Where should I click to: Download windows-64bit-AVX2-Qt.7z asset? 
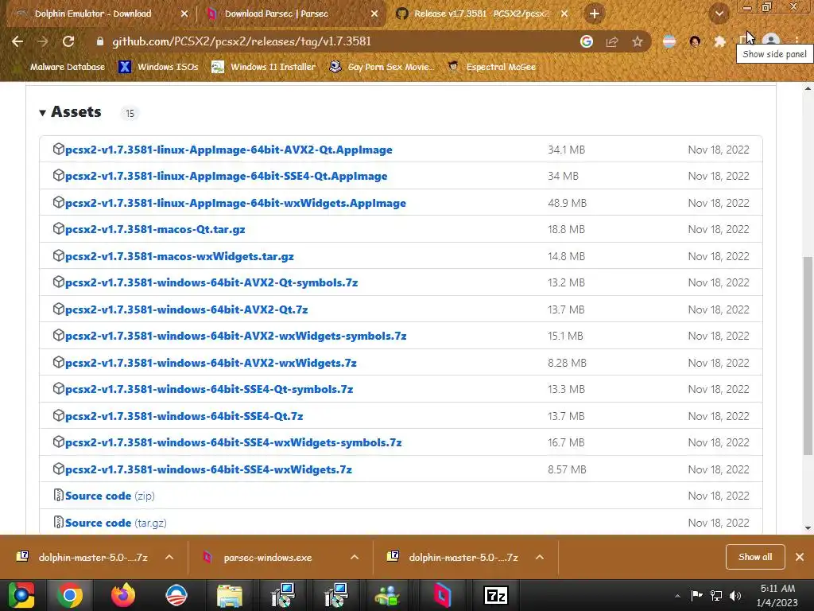186,309
